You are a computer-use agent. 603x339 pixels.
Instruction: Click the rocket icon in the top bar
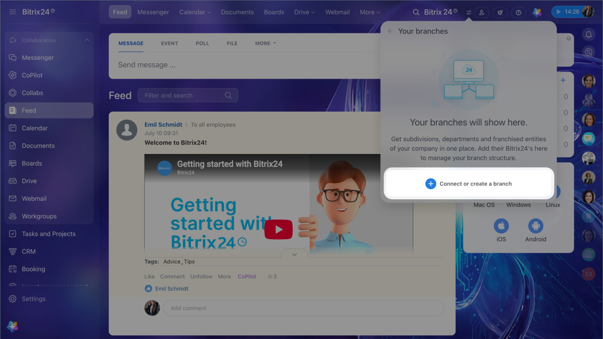[500, 12]
